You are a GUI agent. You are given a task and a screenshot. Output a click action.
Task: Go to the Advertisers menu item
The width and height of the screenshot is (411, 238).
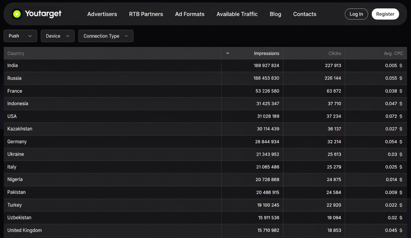(x=102, y=14)
